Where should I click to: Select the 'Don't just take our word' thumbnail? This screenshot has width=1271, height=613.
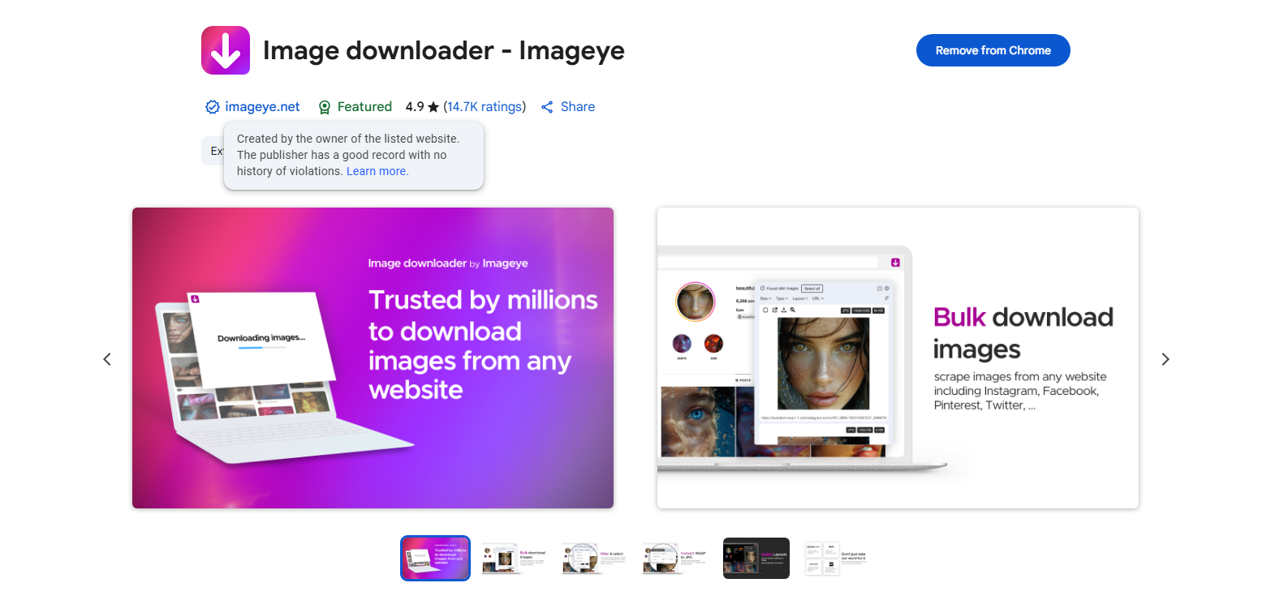coord(836,558)
